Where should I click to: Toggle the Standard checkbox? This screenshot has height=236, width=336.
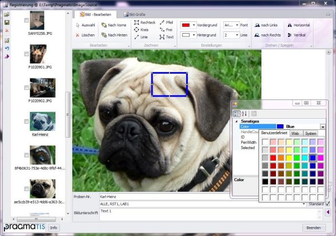(328, 203)
